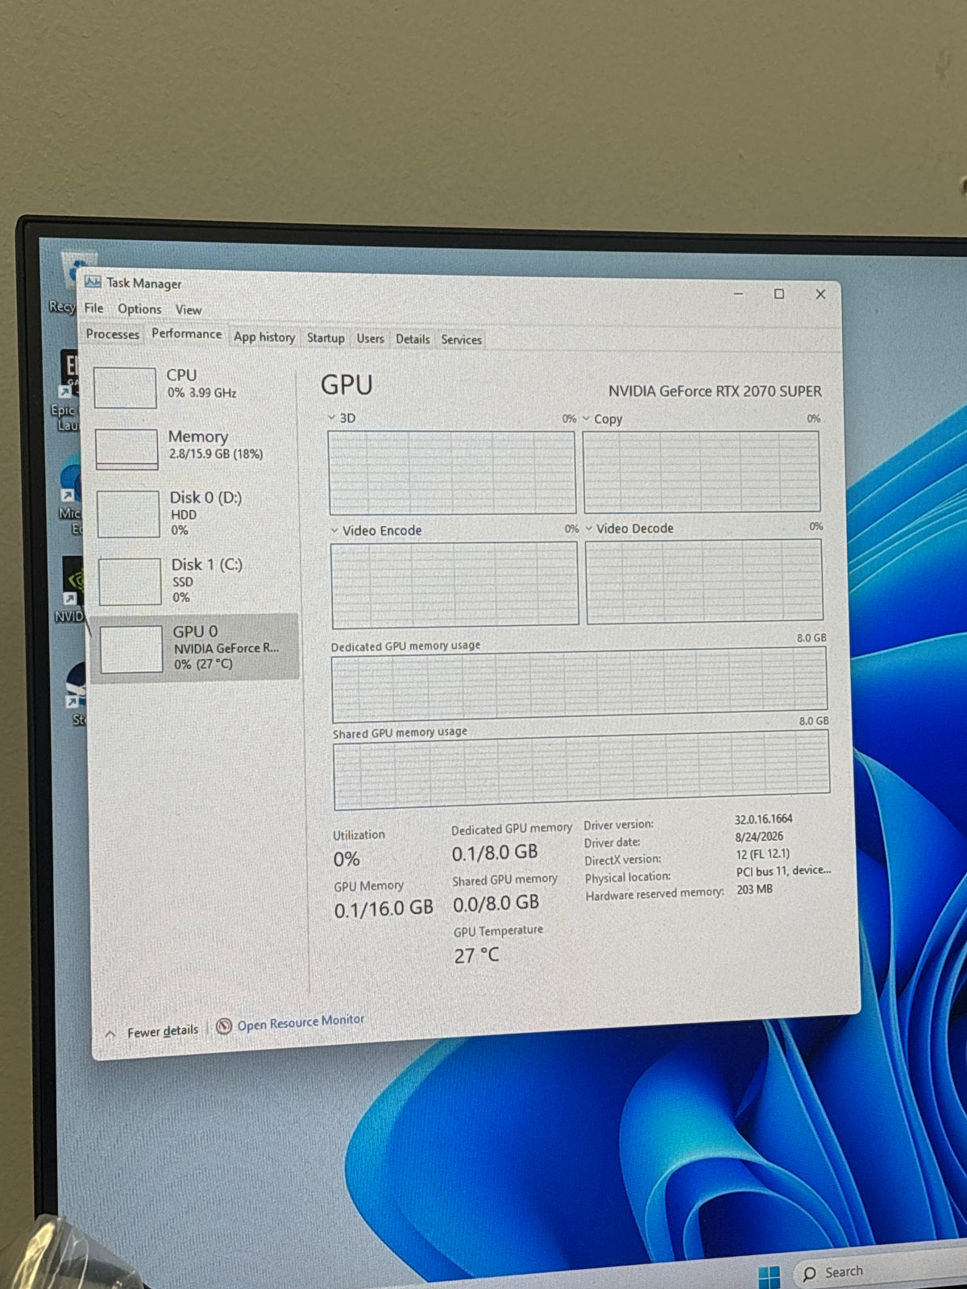
Task: Click the 12 (FL 12.1) DirectX value
Action: pyautogui.click(x=762, y=854)
